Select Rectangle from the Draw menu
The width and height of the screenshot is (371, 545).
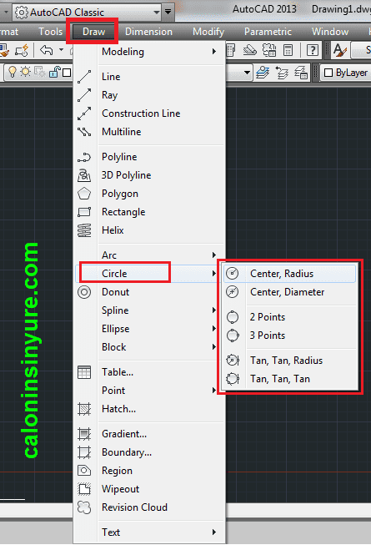click(149, 212)
